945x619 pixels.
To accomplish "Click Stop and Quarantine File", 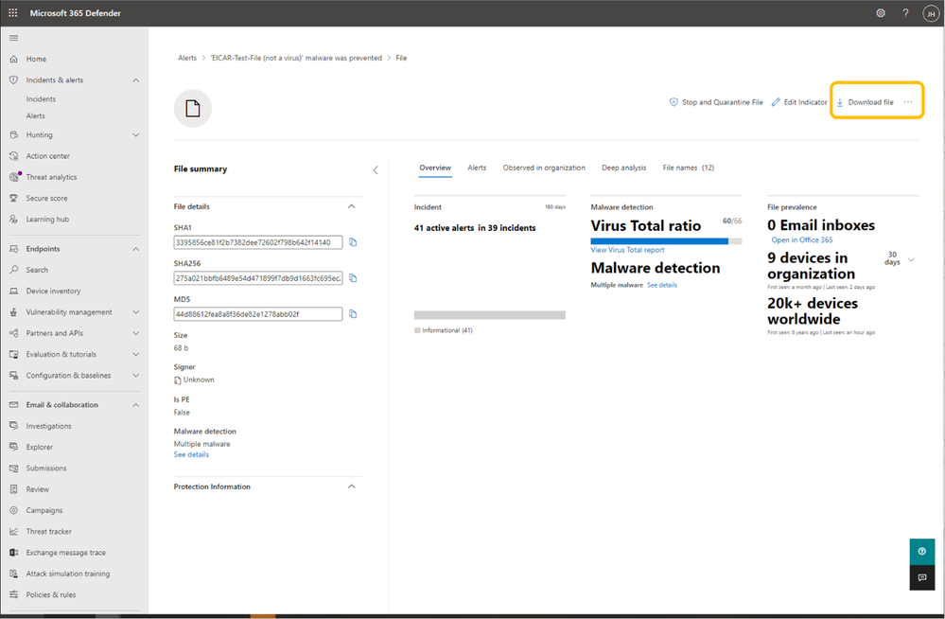I will [x=716, y=102].
